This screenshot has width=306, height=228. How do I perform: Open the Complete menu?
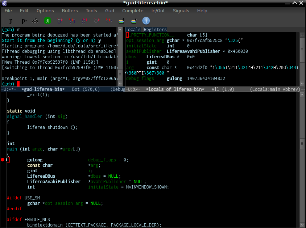[x=133, y=11]
